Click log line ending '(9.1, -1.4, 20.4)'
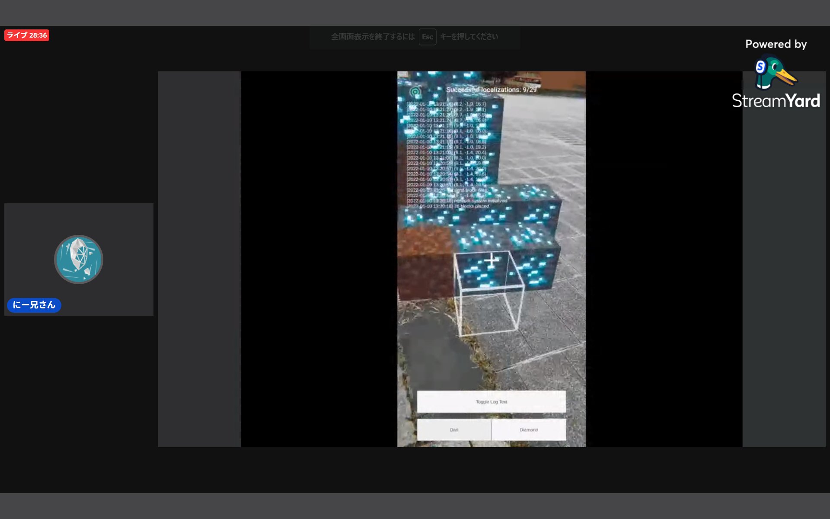Screen dimensions: 830x519 [447, 153]
